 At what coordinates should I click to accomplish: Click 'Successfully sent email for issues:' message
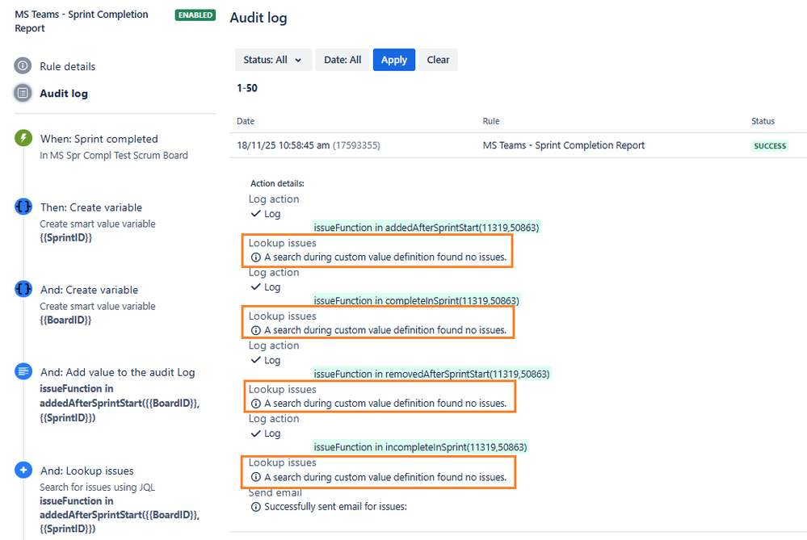tap(335, 507)
